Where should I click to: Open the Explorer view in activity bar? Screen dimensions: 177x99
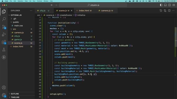(x=4, y=12)
